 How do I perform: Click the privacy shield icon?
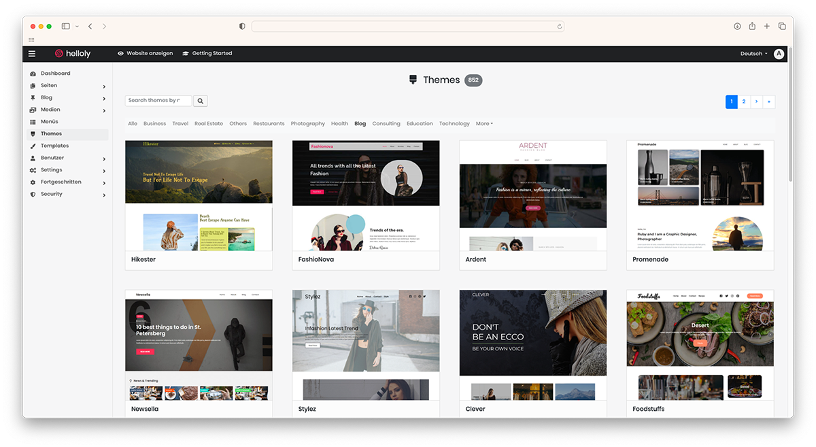[x=242, y=27]
